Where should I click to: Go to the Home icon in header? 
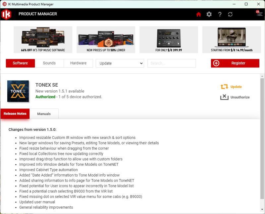point(198,14)
